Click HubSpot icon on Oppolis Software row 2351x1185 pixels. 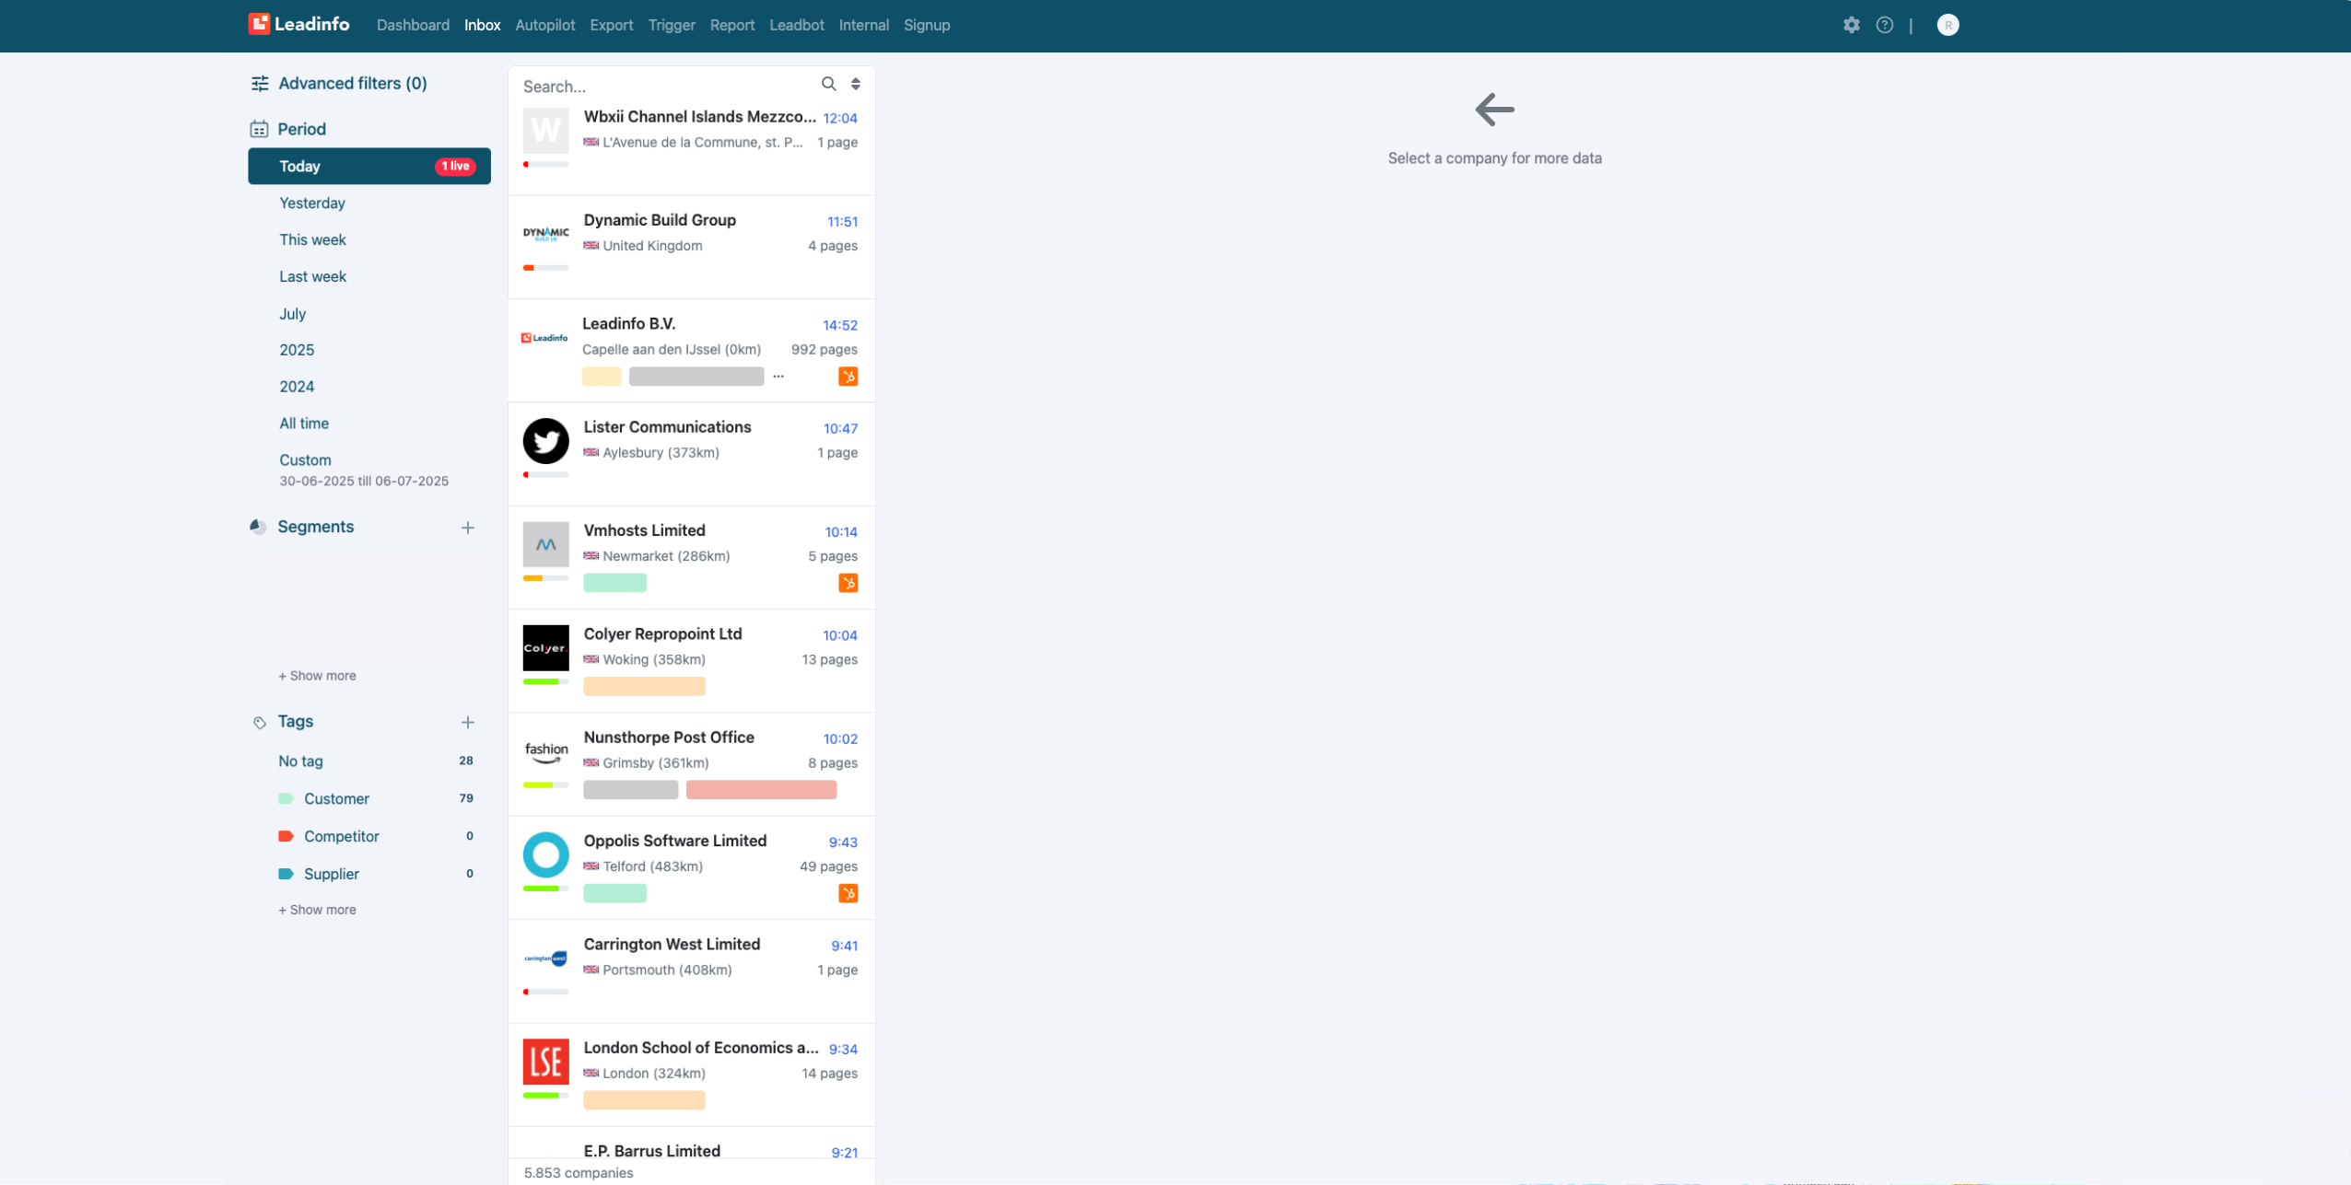(x=848, y=893)
